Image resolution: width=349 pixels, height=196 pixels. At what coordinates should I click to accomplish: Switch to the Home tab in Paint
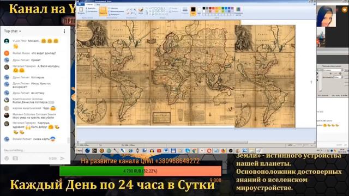pyautogui.click(x=89, y=4)
